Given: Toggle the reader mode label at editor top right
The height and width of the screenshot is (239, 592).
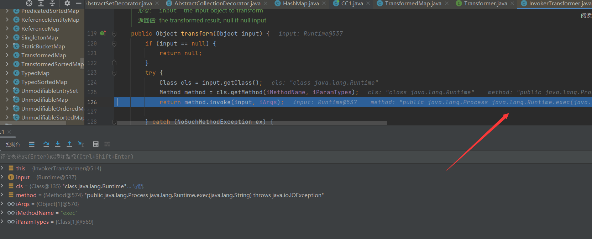Looking at the screenshot, I should 586,15.
